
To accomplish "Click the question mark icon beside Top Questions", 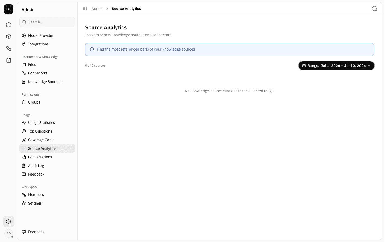I will [24, 131].
